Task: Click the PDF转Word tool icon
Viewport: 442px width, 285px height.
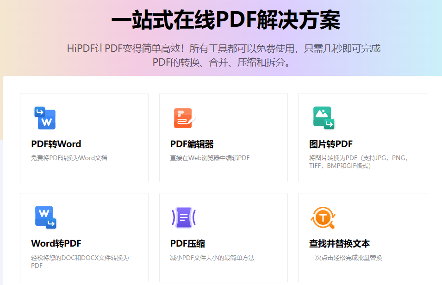Action: click(x=45, y=118)
